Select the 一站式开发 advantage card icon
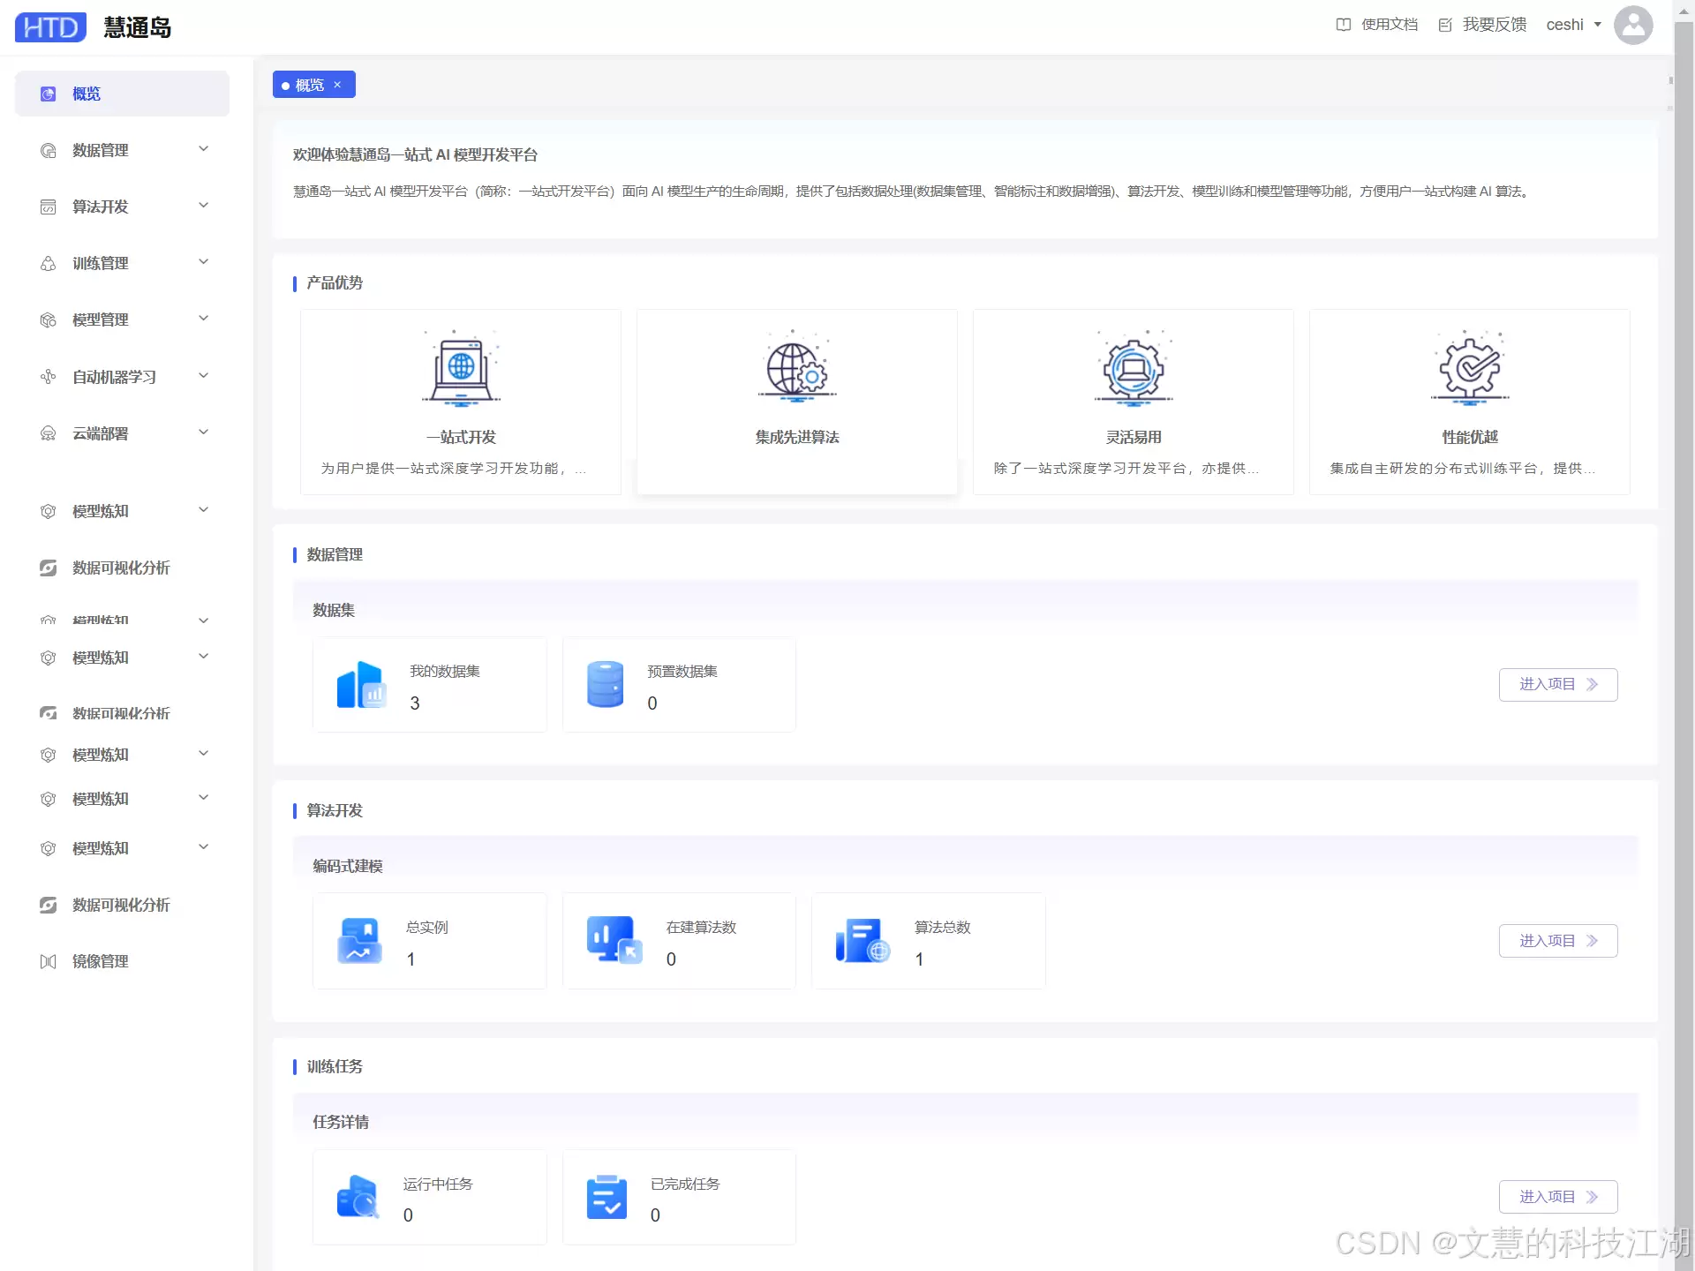Screen dimensions: 1695x1271 pyautogui.click(x=461, y=368)
